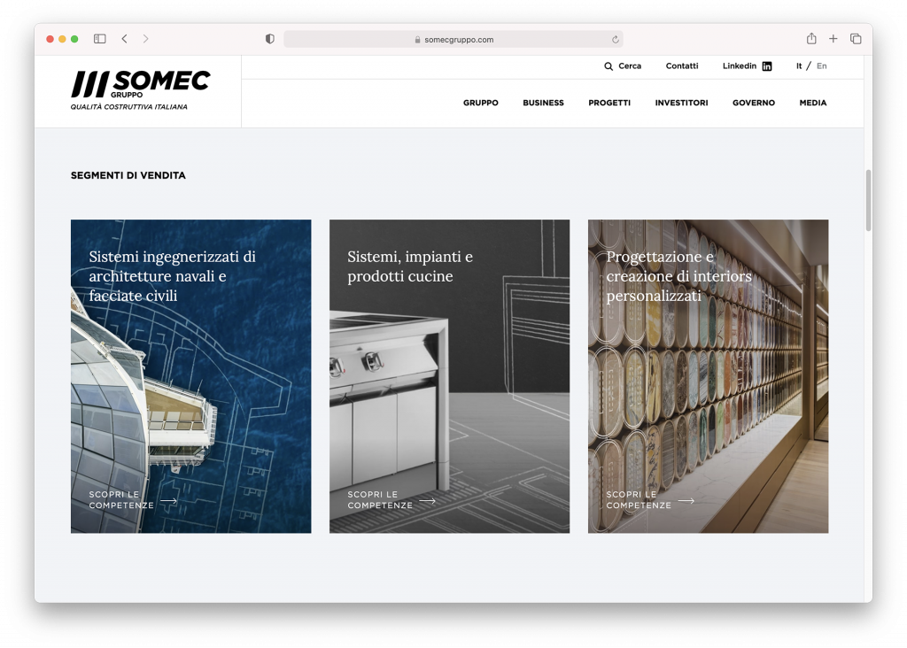Click arrow on the architetture navali card
Image resolution: width=907 pixels, height=648 pixels.
coord(169,500)
